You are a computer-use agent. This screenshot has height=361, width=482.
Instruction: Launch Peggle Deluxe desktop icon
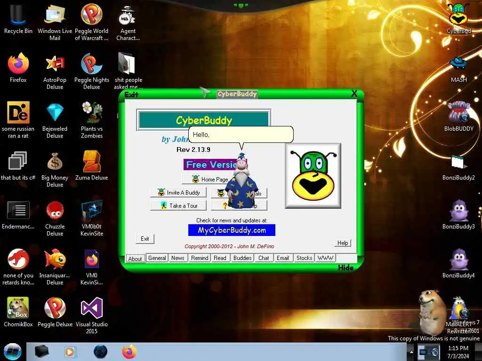(55, 312)
